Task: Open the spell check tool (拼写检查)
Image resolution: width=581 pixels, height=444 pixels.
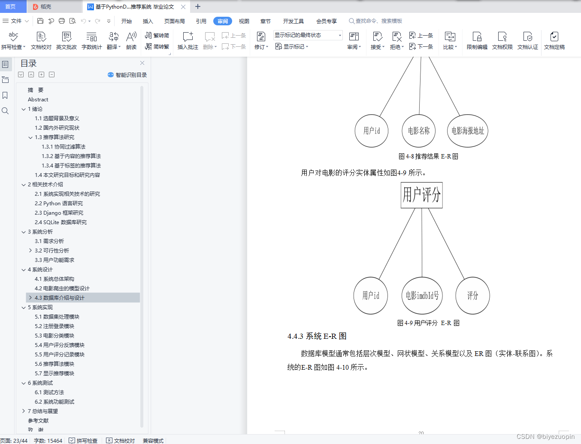Action: point(13,41)
